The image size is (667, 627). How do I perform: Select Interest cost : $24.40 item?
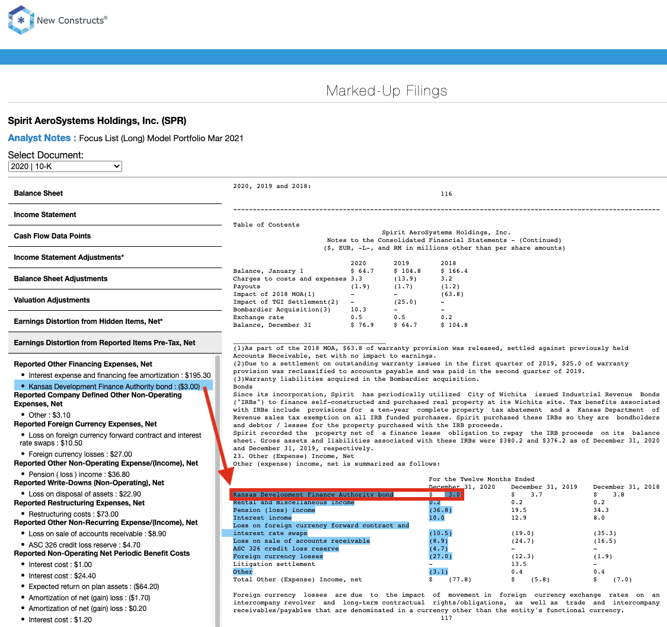tap(62, 575)
